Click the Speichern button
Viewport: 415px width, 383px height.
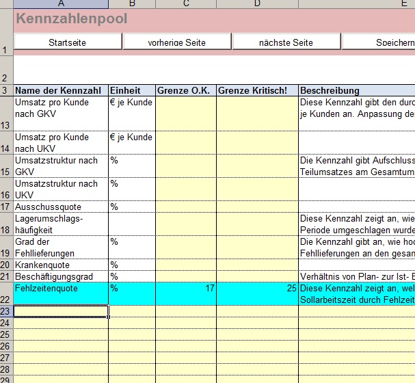pyautogui.click(x=378, y=42)
